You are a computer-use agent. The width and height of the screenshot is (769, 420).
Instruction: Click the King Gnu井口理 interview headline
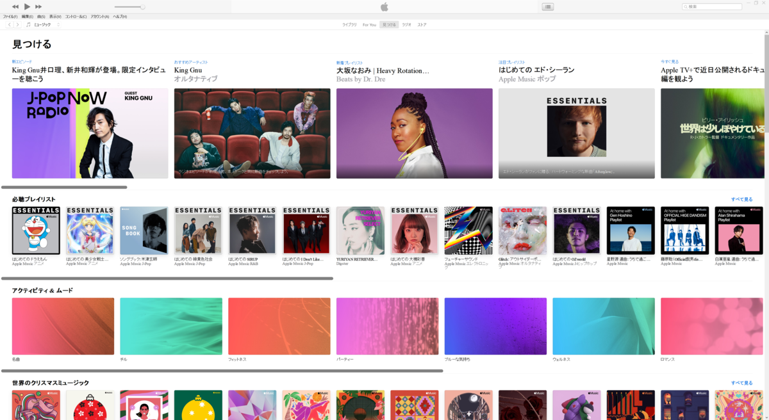point(89,74)
